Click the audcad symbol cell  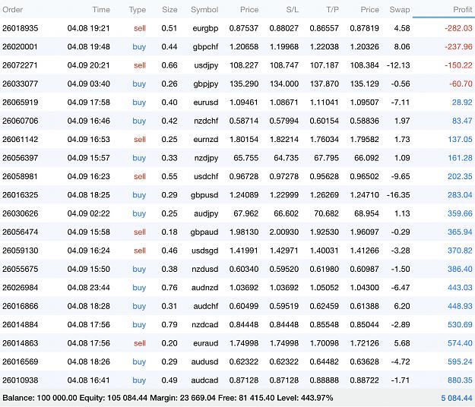(204, 380)
